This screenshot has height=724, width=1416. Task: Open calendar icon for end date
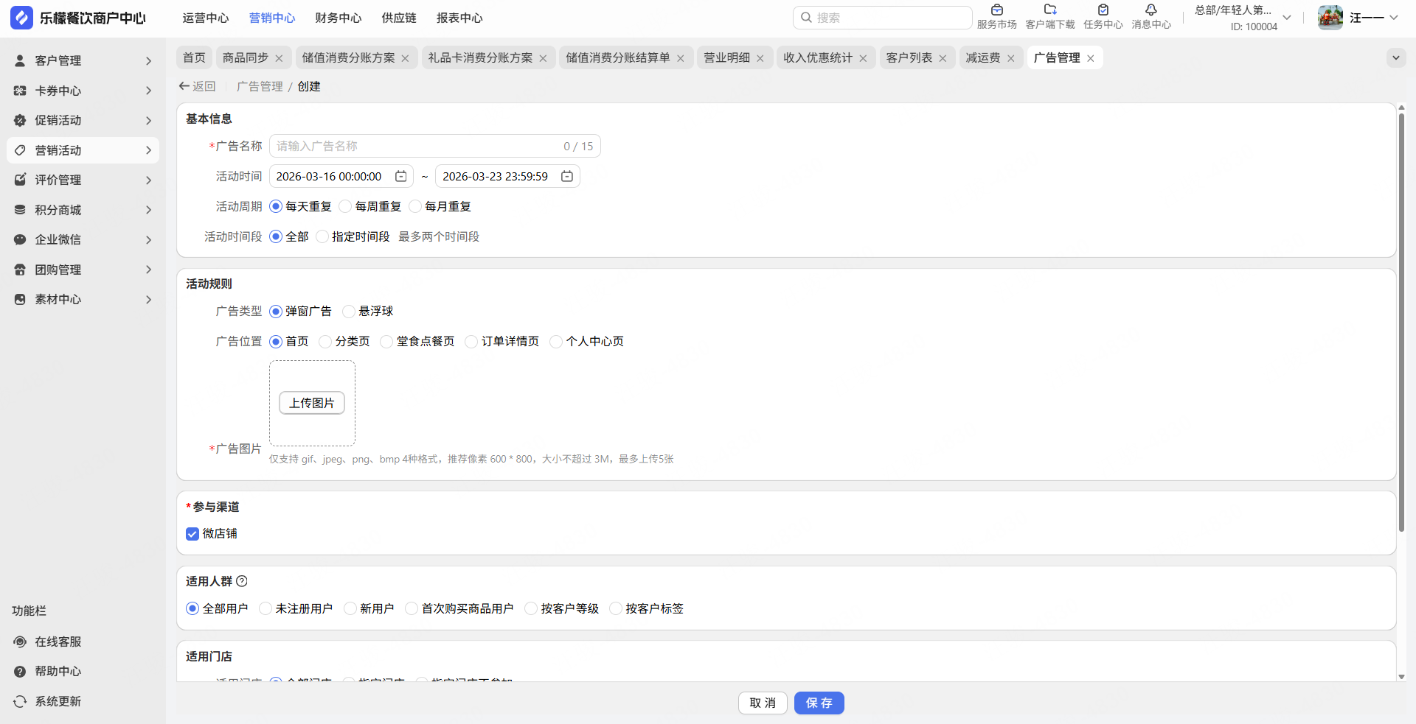click(567, 176)
